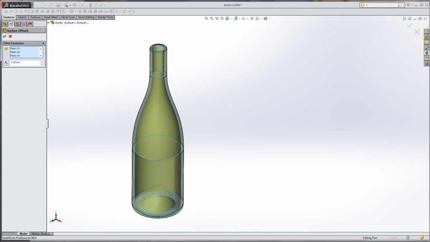The height and width of the screenshot is (242, 430).
Task: Select Face<2> in the faces list
Action: click(x=16, y=52)
